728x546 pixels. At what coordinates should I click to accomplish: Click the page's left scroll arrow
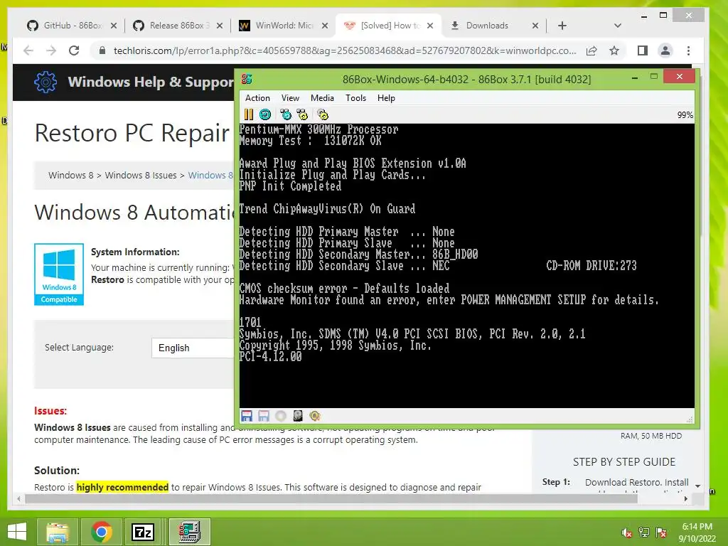tap(18, 498)
